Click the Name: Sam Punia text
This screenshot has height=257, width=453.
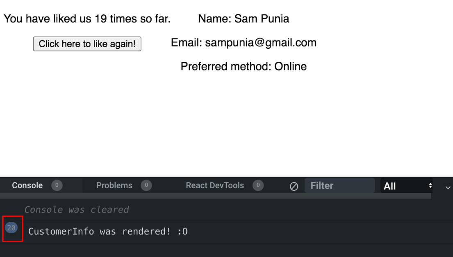point(244,18)
